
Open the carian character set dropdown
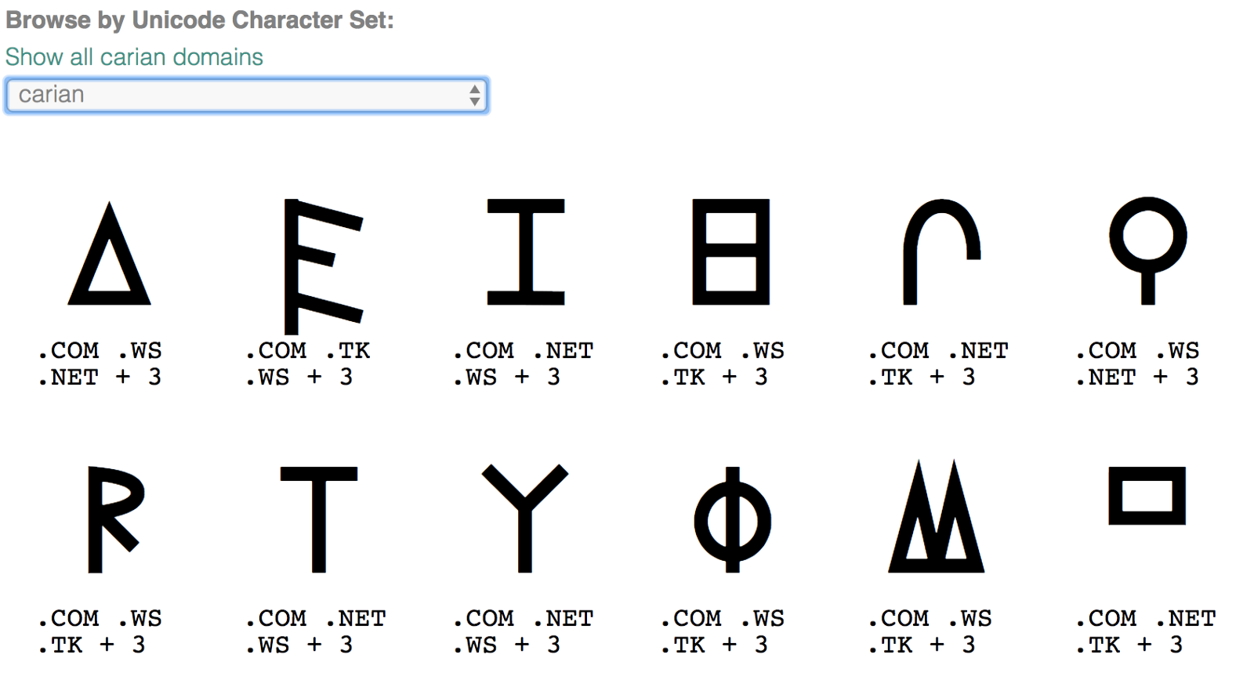coord(246,95)
